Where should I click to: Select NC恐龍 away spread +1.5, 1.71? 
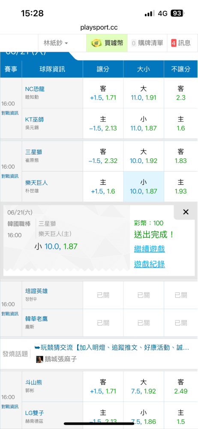click(103, 93)
